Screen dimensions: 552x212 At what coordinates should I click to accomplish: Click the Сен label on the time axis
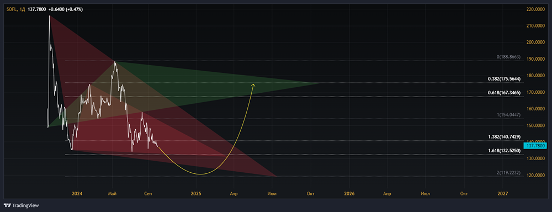[x=148, y=194]
